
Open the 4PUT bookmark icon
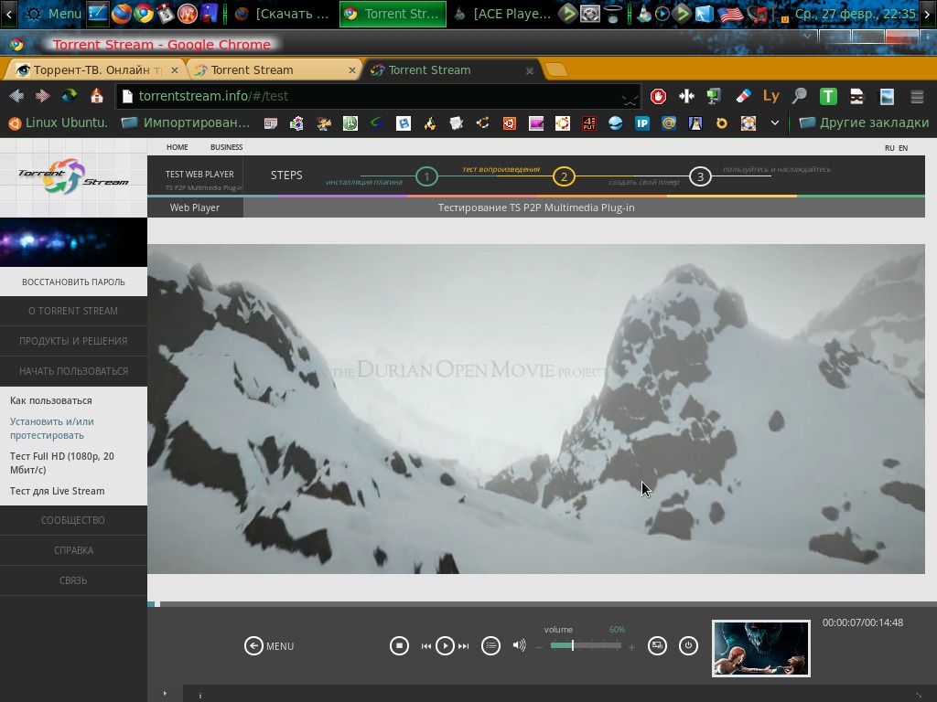pos(589,123)
